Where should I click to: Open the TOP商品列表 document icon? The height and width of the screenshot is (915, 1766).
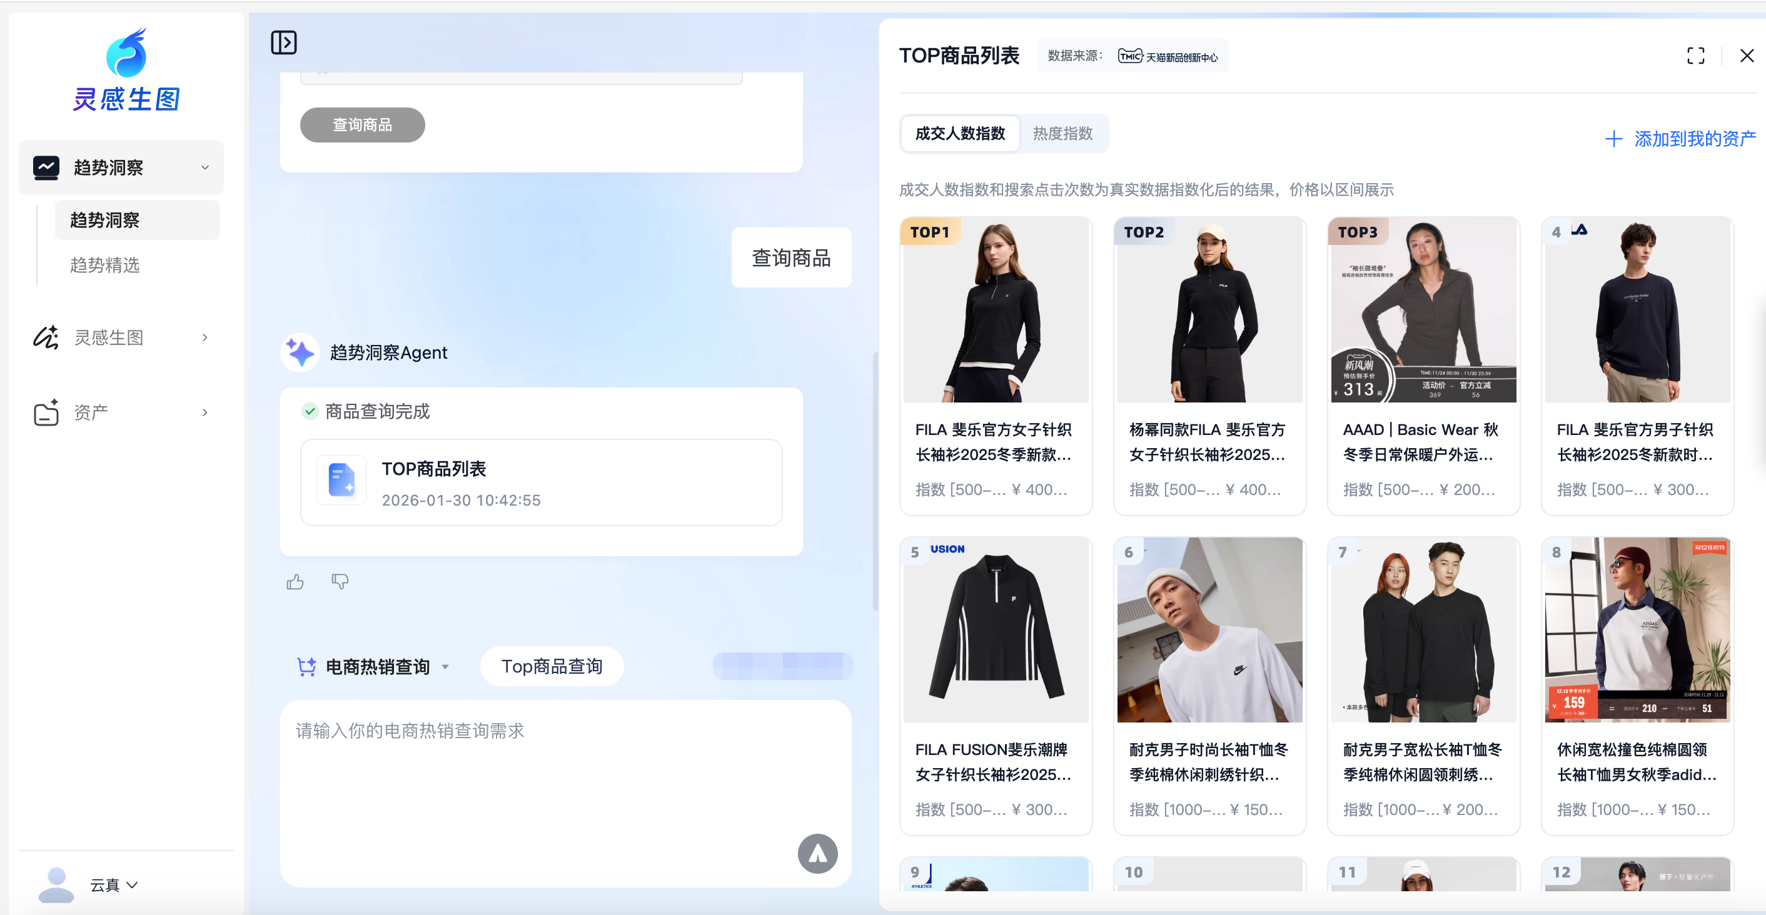[x=341, y=480]
